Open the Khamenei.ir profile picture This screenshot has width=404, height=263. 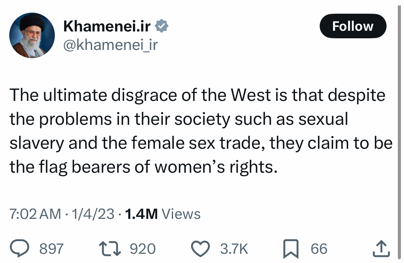coord(32,35)
